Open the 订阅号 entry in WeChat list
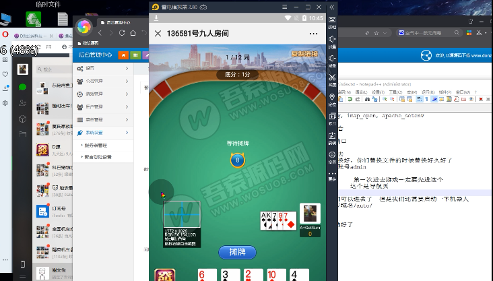The height and width of the screenshot is (281, 493). [54, 211]
